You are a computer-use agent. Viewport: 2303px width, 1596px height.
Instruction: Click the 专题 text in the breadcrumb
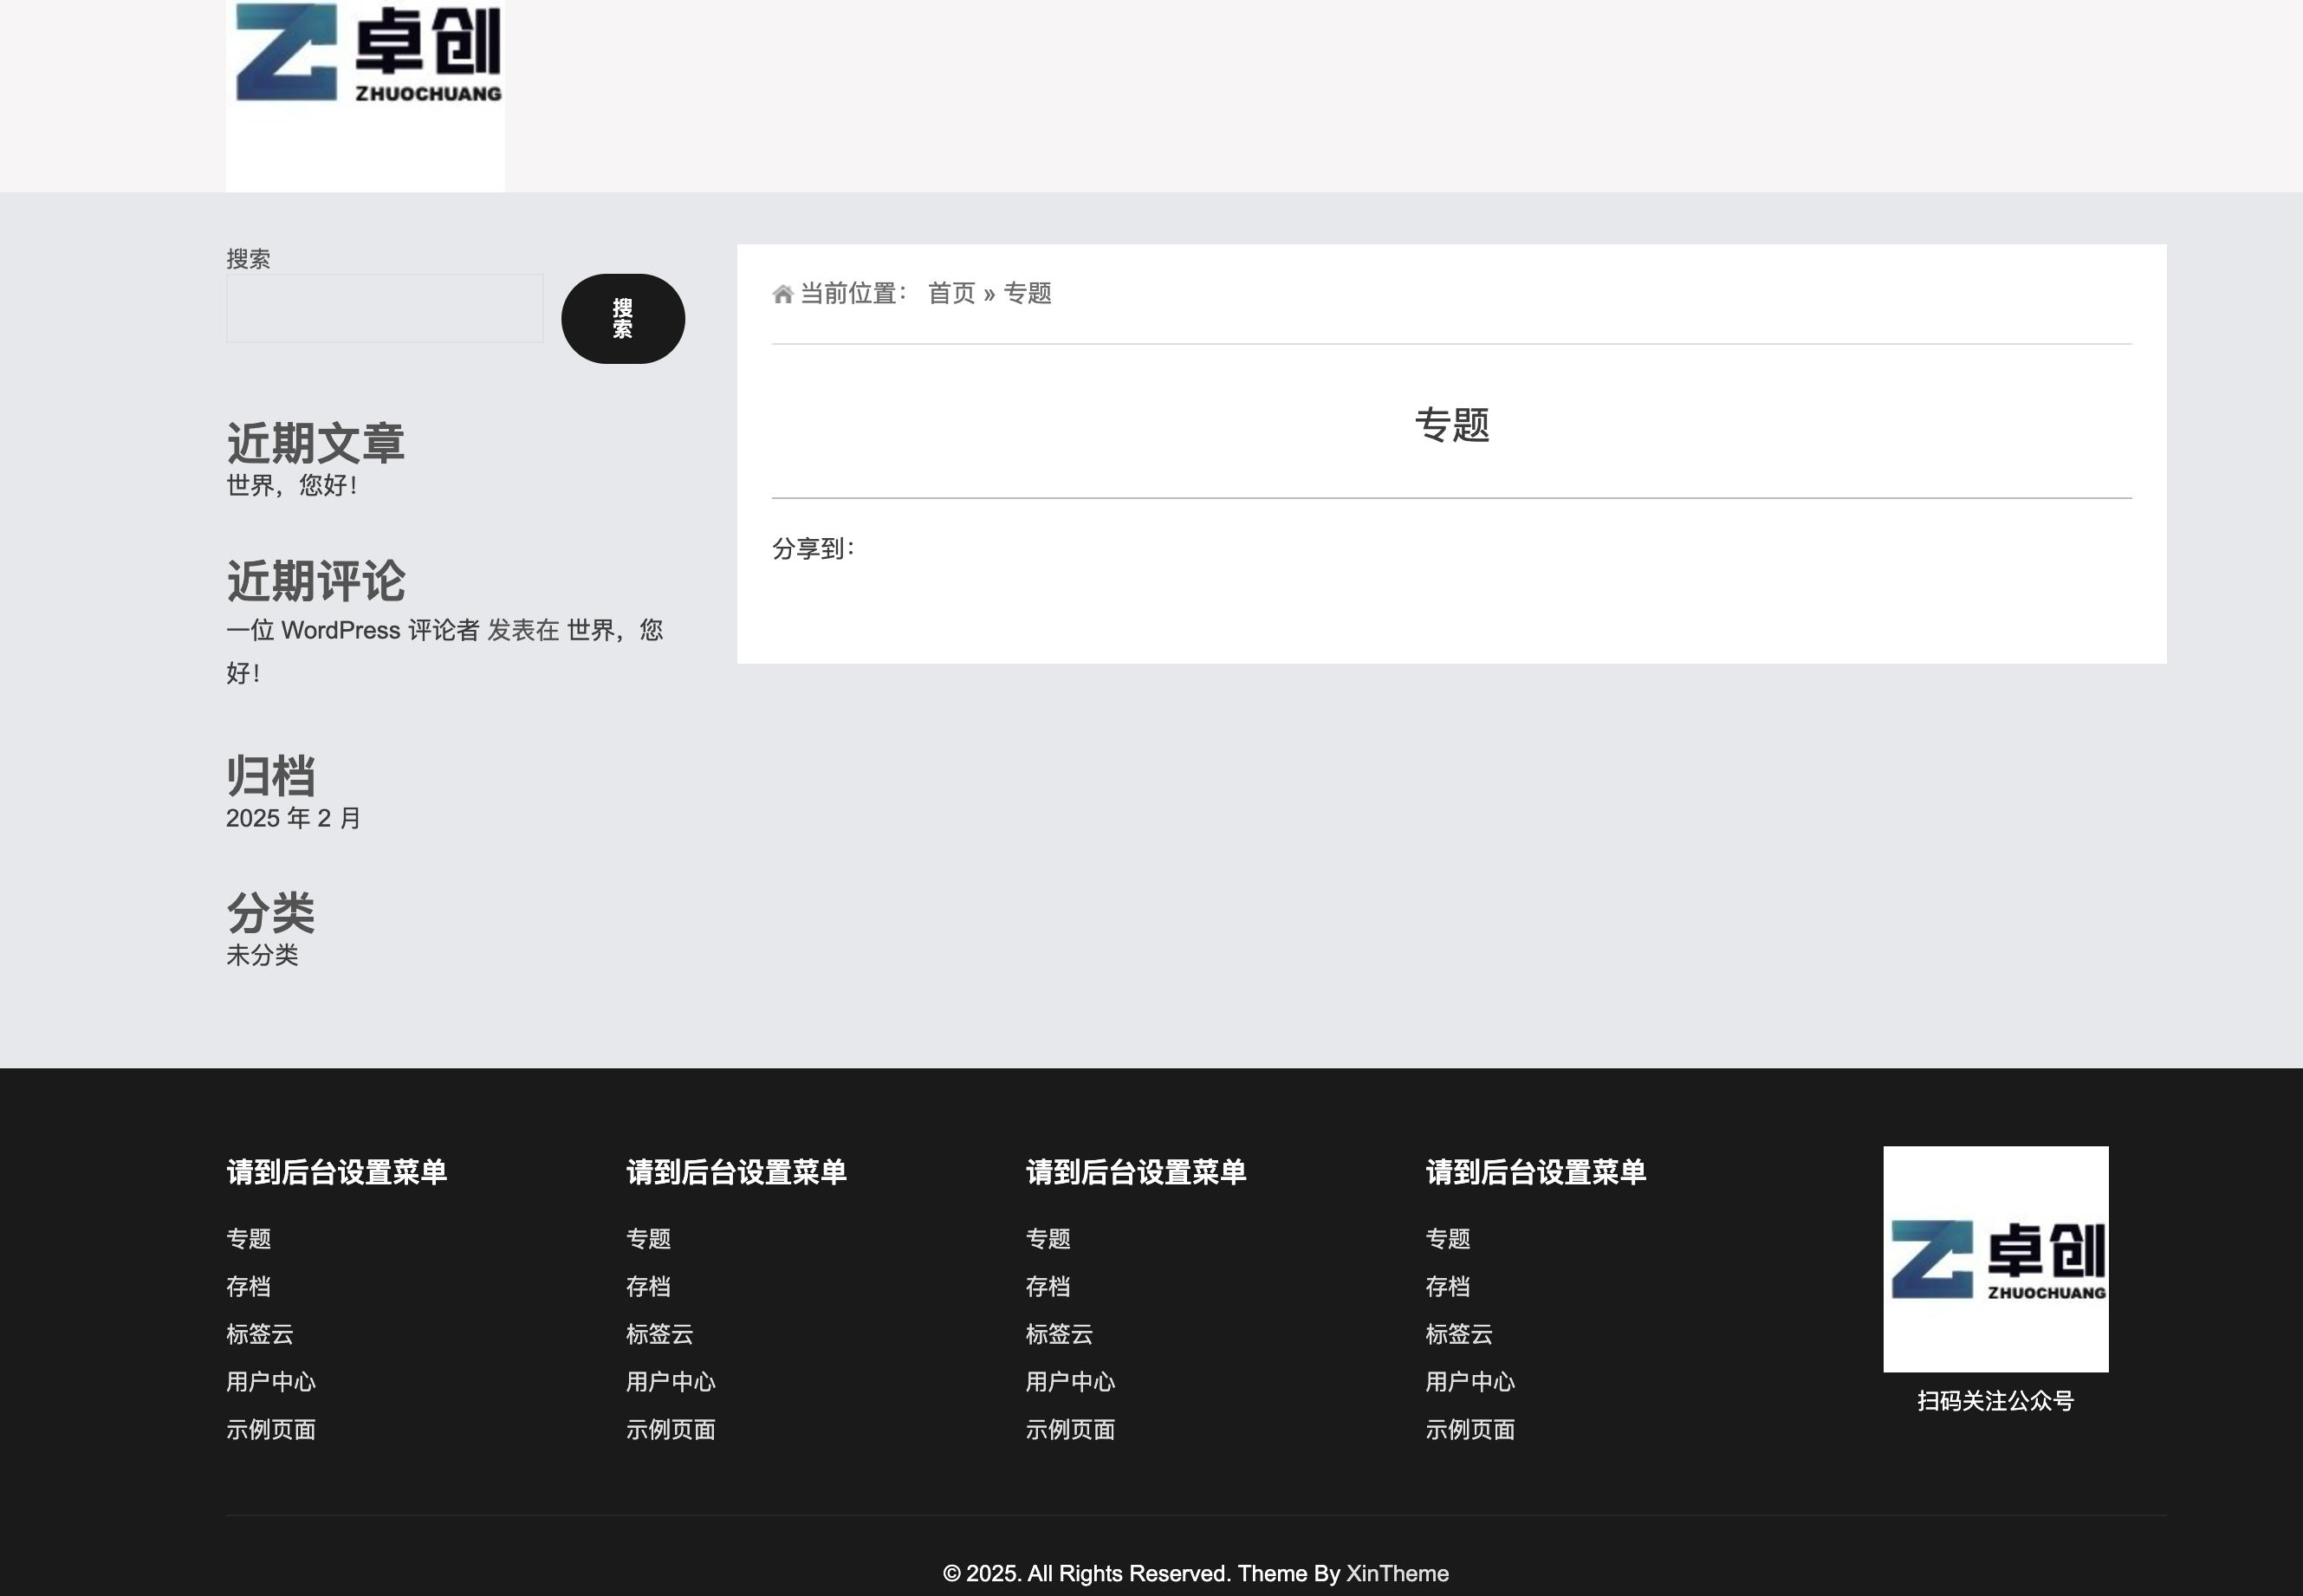tap(1028, 294)
